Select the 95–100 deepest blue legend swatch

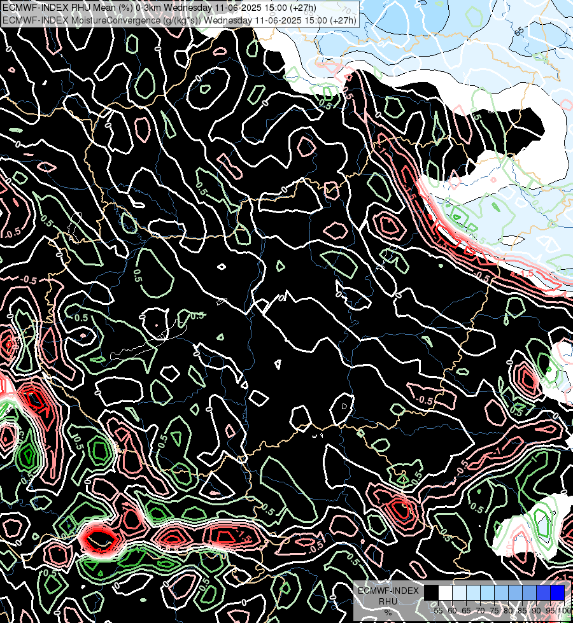[x=558, y=592]
